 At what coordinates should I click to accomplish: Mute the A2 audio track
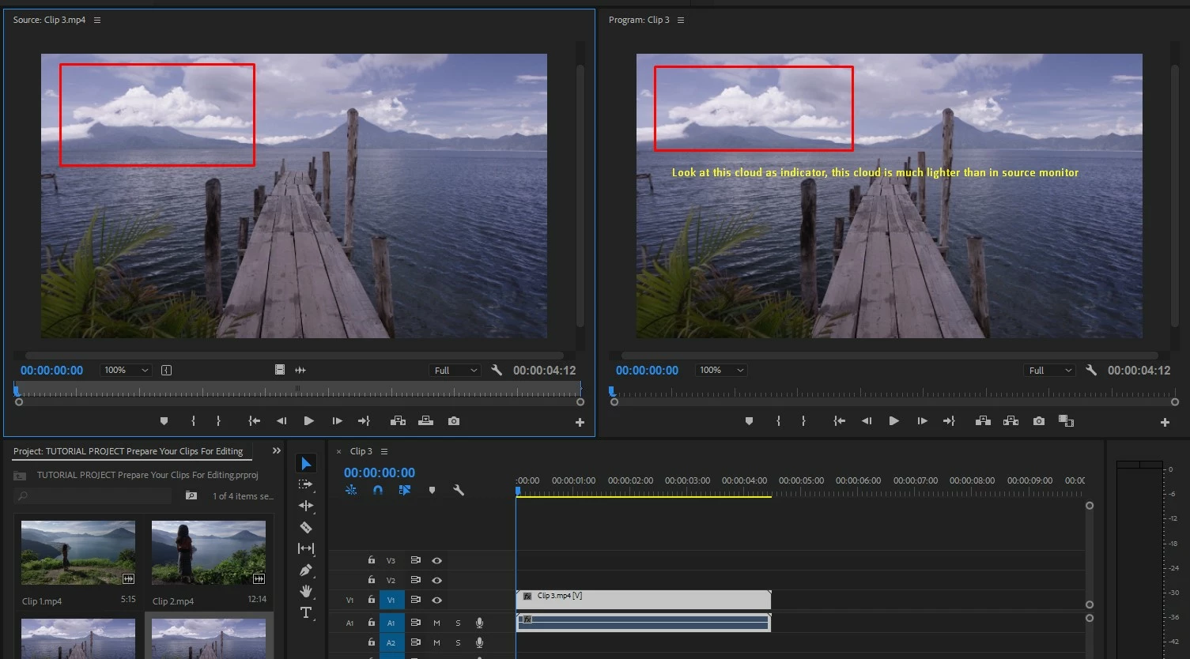[436, 642]
